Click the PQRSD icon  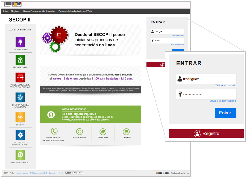tap(126, 132)
